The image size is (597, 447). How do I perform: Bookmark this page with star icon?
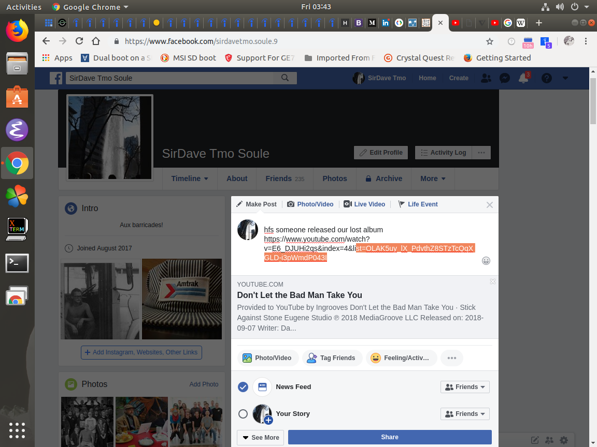click(489, 41)
